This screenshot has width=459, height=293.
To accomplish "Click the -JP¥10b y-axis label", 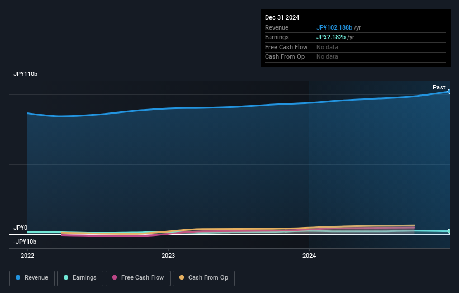I will [25, 242].
